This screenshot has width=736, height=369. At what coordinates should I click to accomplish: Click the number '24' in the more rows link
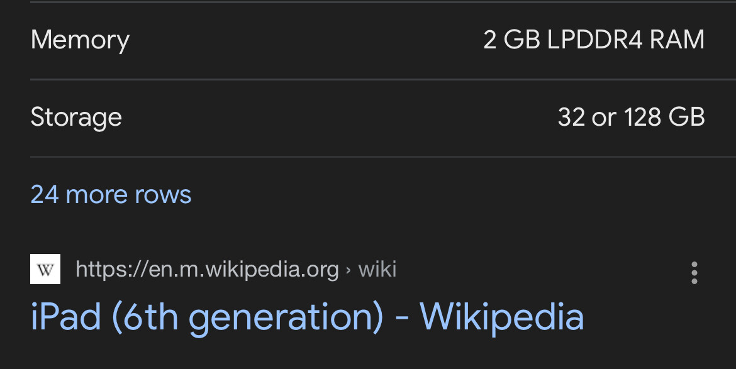pos(45,194)
